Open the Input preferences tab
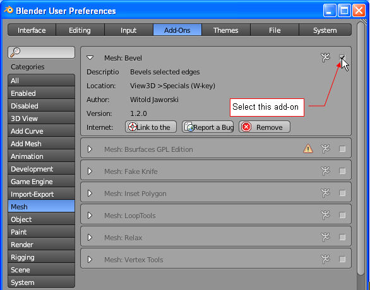 coord(129,30)
